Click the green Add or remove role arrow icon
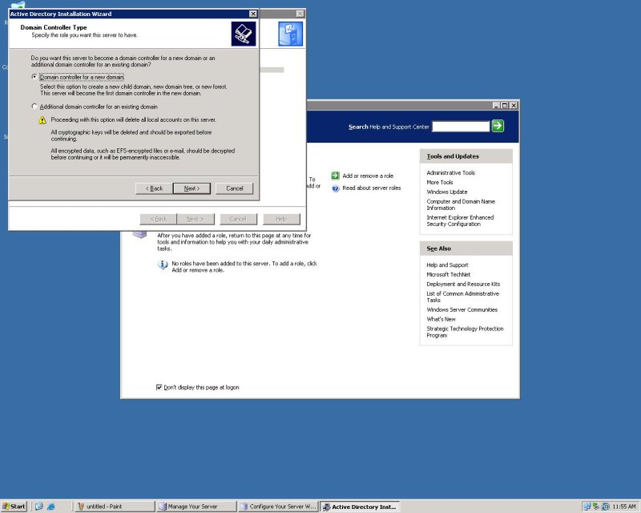 pos(335,176)
